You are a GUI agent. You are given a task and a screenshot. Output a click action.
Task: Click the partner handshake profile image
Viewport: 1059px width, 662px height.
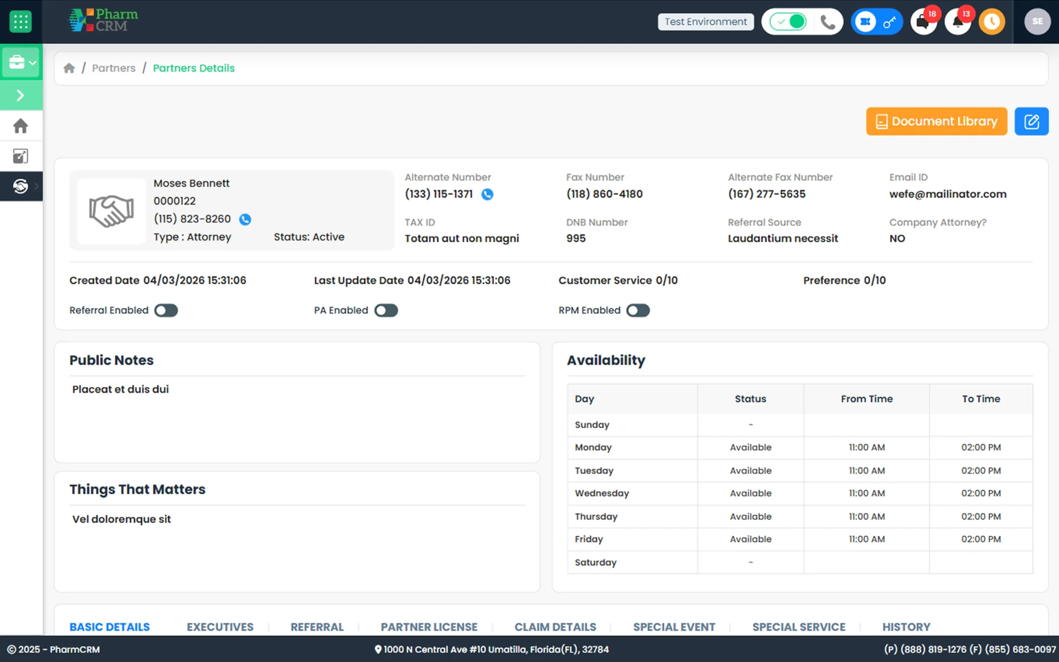tap(112, 211)
